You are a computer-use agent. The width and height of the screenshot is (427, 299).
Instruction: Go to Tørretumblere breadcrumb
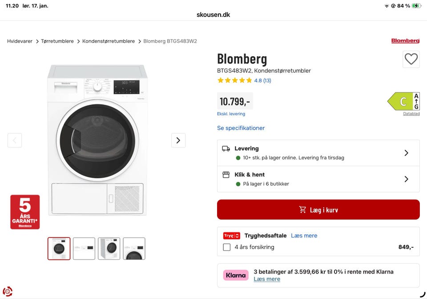tap(57, 41)
